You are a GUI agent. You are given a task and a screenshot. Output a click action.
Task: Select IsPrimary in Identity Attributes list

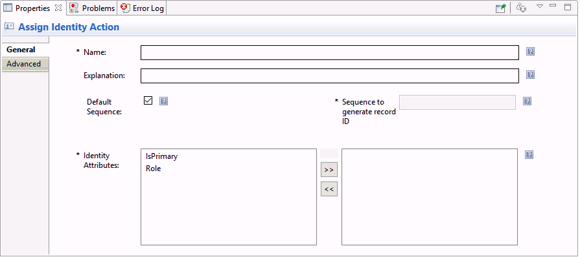(x=161, y=156)
